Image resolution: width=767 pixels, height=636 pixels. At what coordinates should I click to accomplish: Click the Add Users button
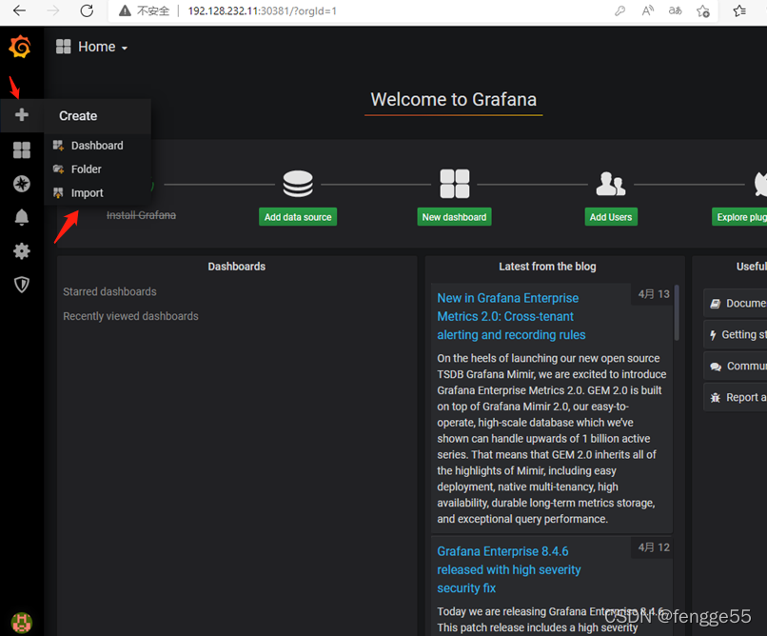pos(611,217)
